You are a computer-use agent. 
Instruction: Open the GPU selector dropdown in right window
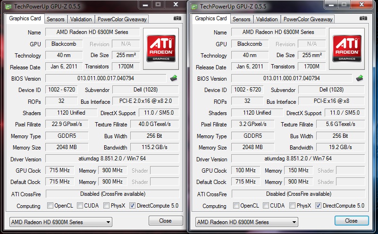point(247,222)
